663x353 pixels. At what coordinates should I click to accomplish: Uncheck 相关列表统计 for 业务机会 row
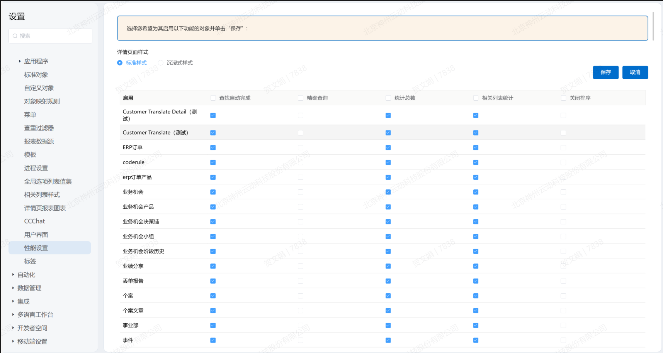[476, 192]
